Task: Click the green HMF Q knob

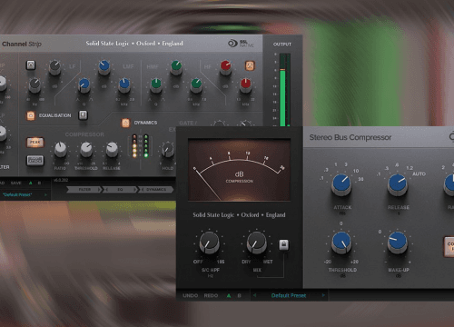Action: (x=156, y=85)
